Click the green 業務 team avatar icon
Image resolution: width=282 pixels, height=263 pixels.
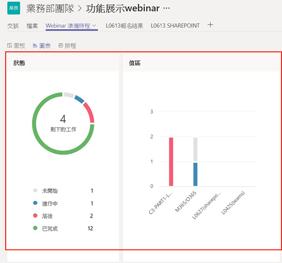click(x=14, y=8)
